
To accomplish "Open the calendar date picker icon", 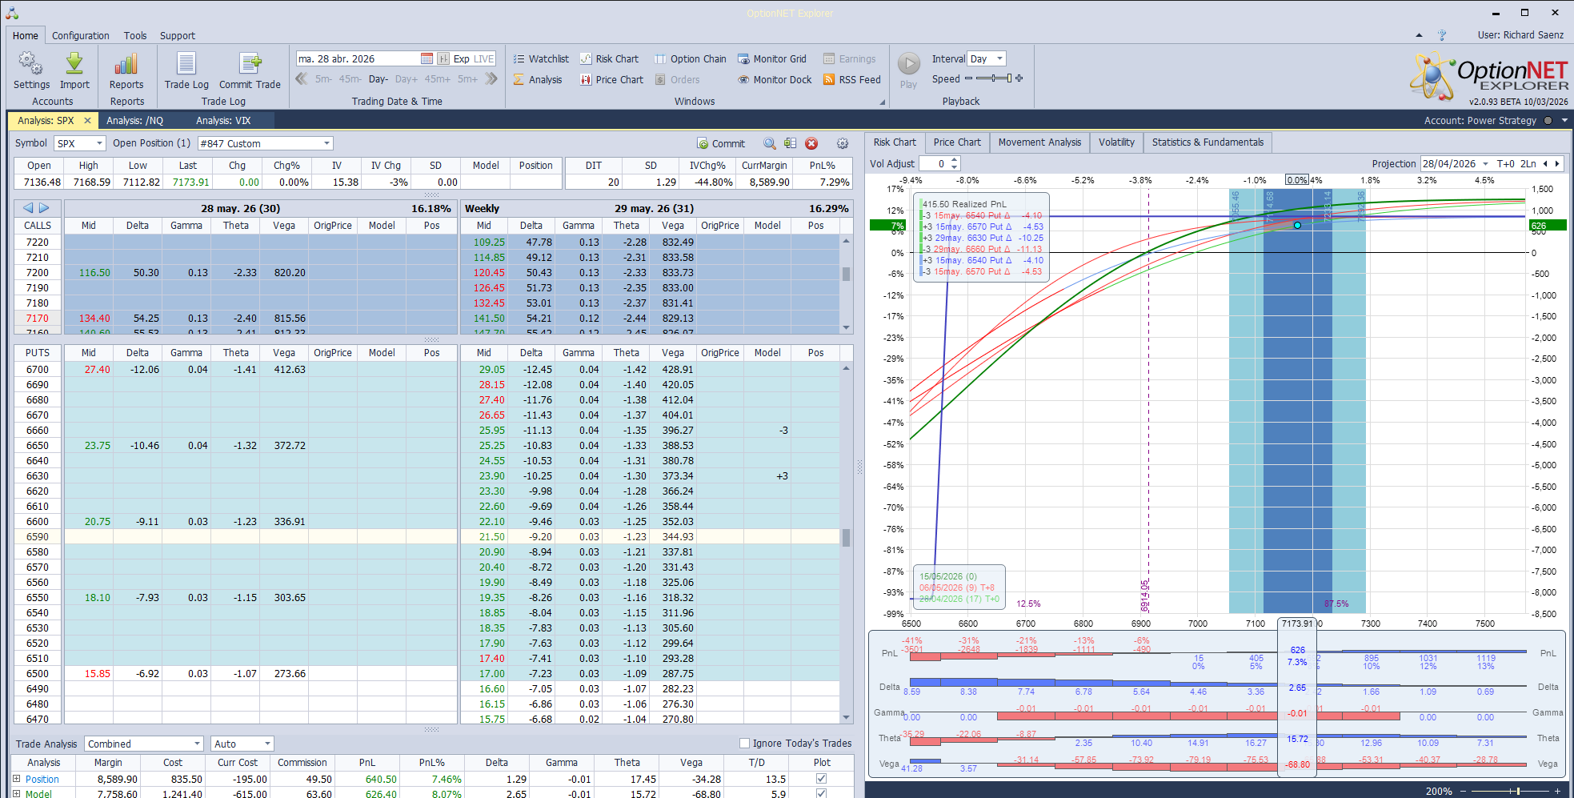I will click(x=427, y=58).
